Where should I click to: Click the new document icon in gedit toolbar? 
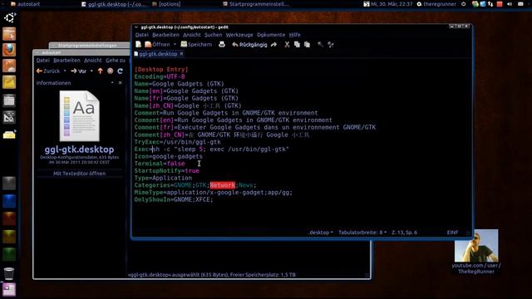138,44
